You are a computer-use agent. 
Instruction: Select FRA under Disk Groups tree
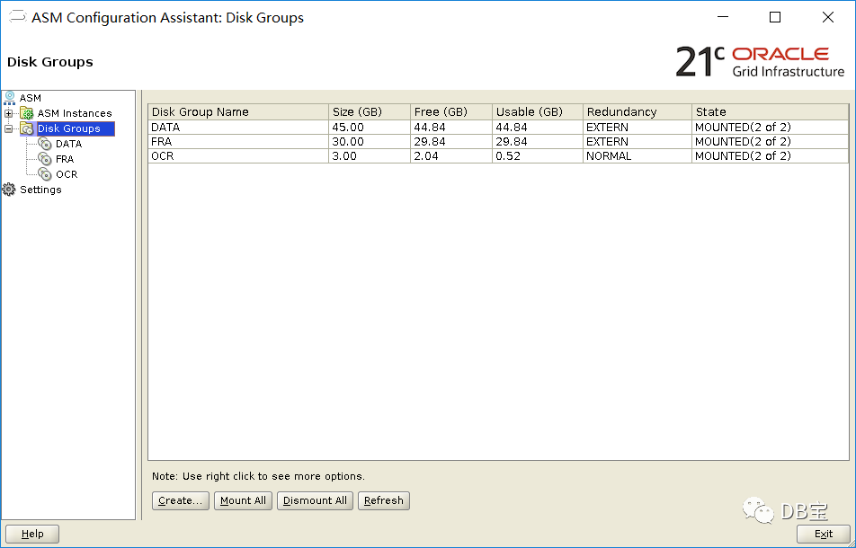(65, 159)
